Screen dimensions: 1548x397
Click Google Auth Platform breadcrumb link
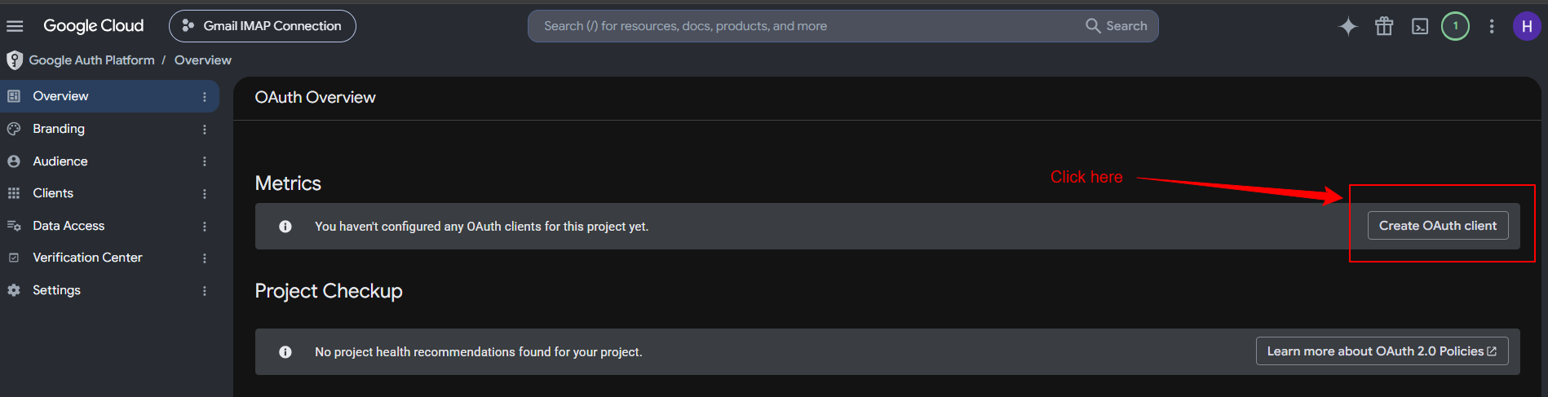coord(91,60)
